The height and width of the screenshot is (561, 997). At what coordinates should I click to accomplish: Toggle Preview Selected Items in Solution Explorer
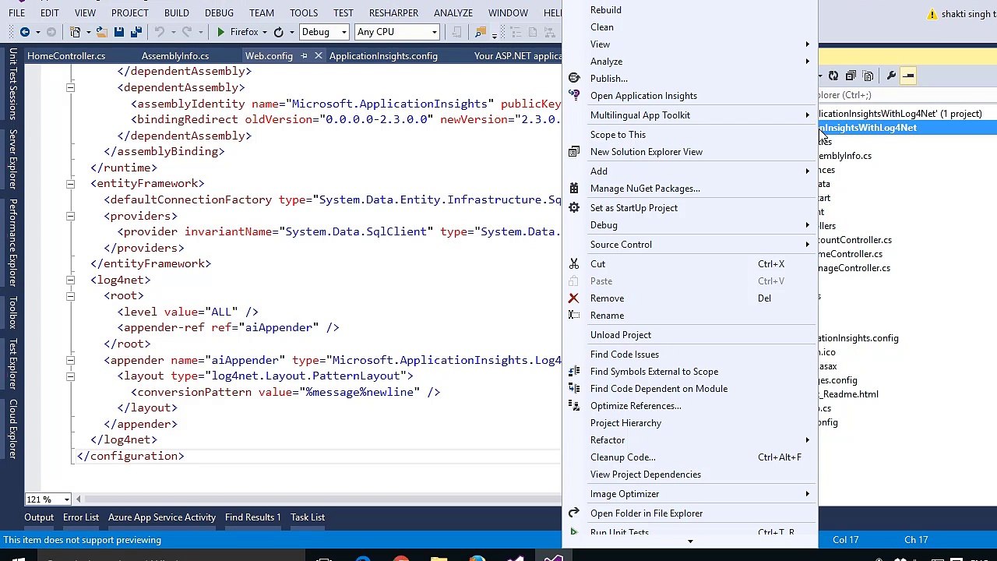908,76
